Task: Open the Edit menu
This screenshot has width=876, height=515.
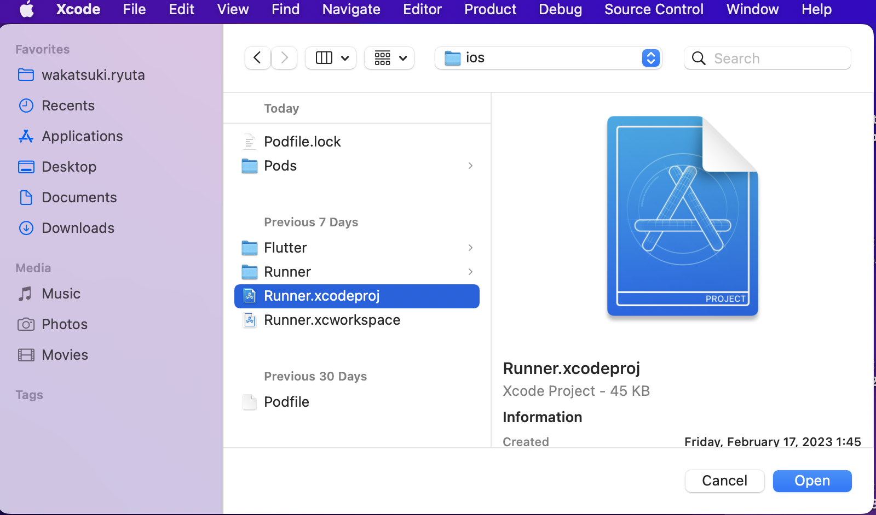Action: click(x=181, y=9)
